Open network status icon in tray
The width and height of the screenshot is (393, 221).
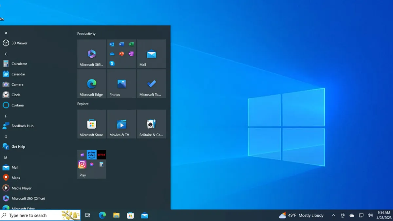361,215
